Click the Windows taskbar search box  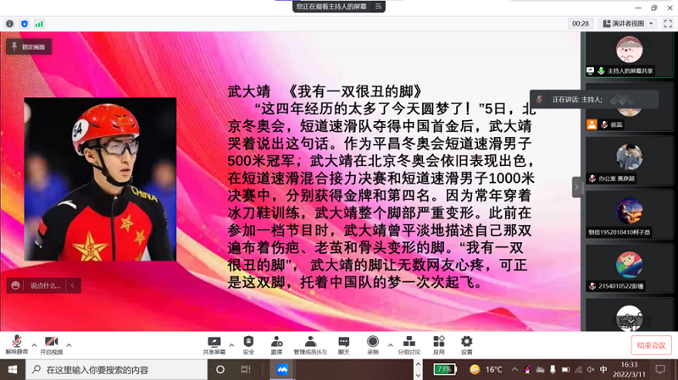[110, 370]
